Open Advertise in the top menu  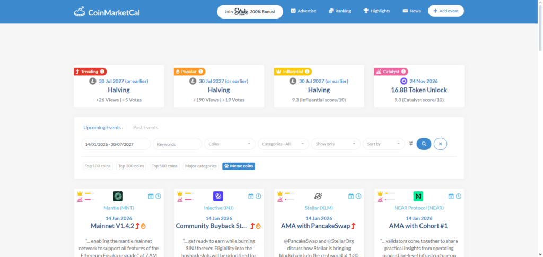[303, 11]
